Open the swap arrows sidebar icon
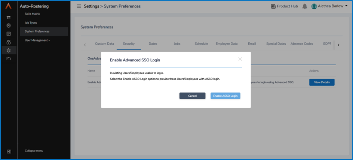 point(9,17)
